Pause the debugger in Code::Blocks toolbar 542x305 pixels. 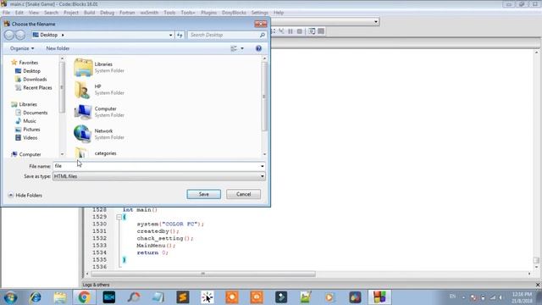click(x=290, y=31)
